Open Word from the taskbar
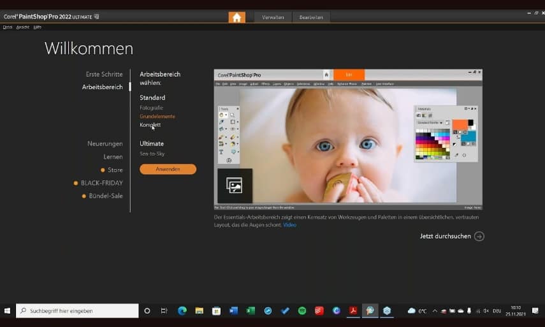This screenshot has width=545, height=327. click(x=233, y=311)
